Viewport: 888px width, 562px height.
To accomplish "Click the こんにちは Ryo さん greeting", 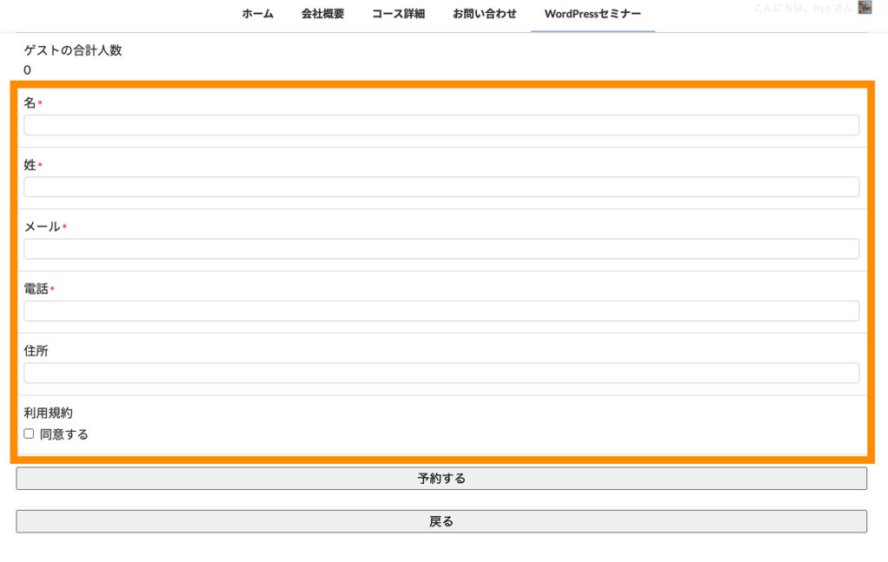I will [x=804, y=8].
